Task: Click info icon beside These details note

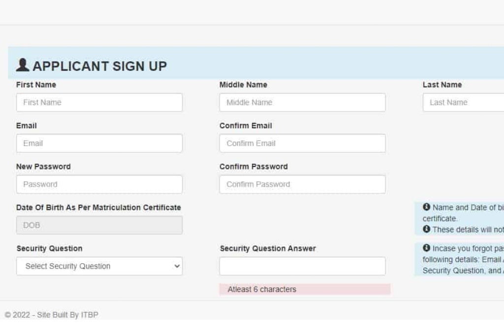Action: point(426,229)
